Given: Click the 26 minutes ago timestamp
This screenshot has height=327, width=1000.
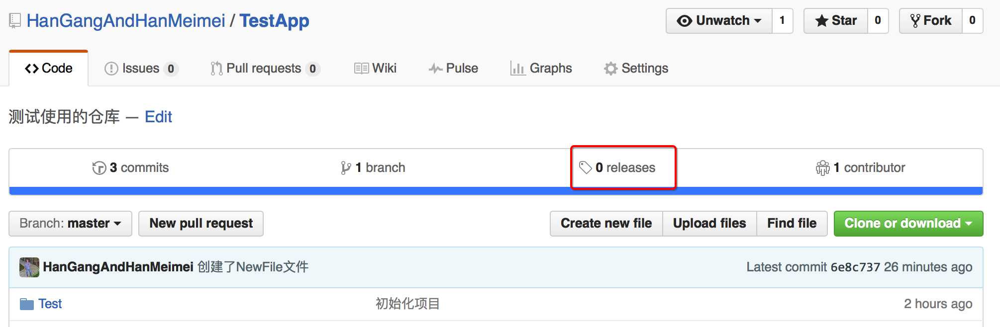Looking at the screenshot, I should click(928, 267).
